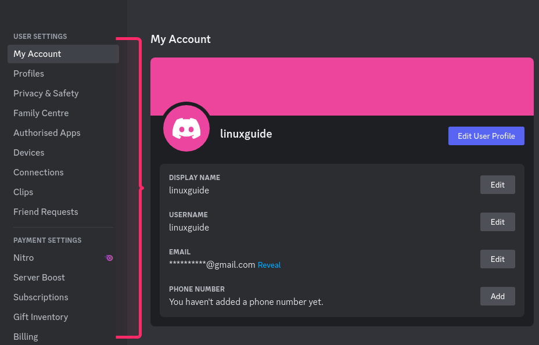
Task: Open My Account settings
Action: 37,54
